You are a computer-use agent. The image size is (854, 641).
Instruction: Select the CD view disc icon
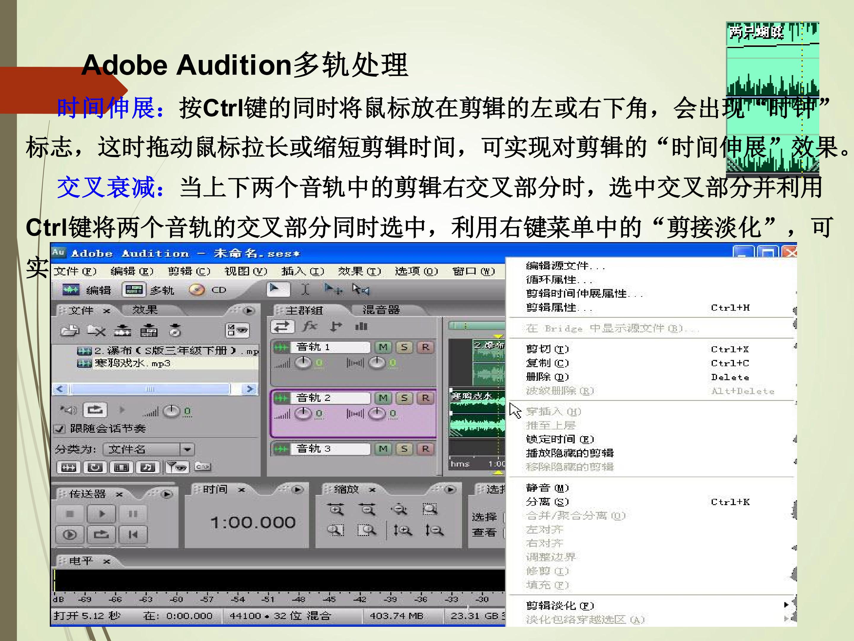[197, 290]
